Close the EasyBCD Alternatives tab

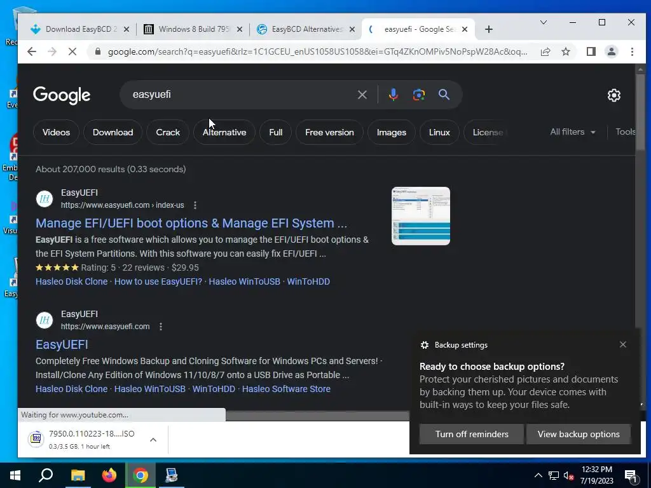[x=352, y=29]
